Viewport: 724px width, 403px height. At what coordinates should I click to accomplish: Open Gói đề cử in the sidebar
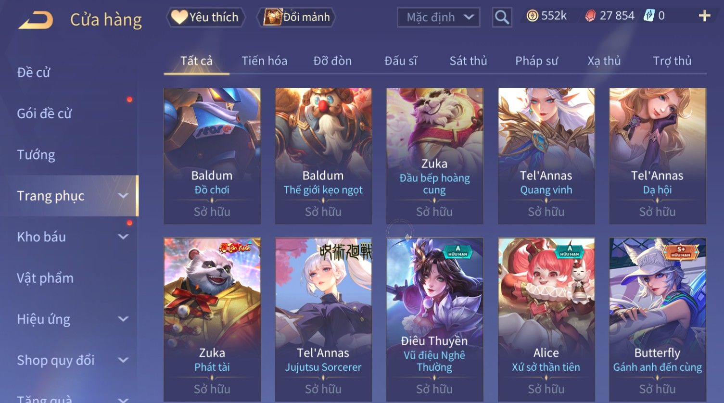(44, 113)
